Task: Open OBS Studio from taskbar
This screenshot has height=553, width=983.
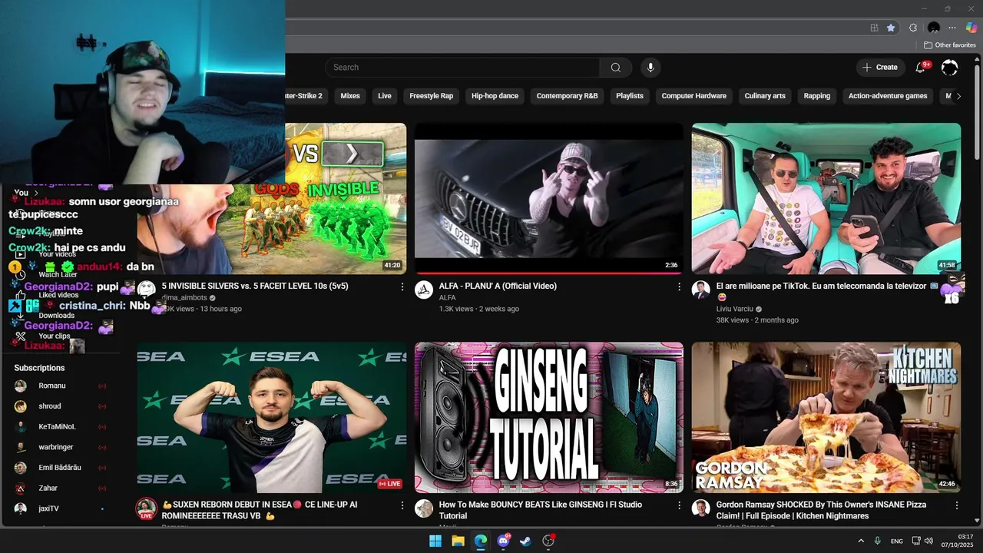Action: click(548, 541)
